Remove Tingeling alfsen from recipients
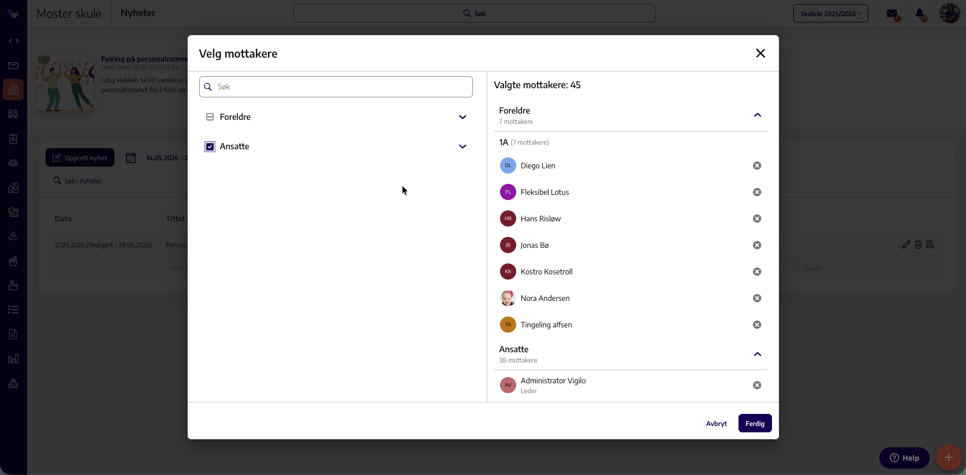Screen dimensions: 966x475 (x=757, y=325)
